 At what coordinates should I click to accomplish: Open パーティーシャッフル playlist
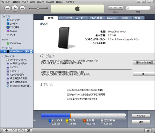pyautogui.click(x=17, y=60)
